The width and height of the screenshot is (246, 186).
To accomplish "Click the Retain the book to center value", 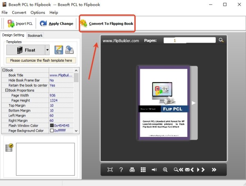I will pos(61,85).
